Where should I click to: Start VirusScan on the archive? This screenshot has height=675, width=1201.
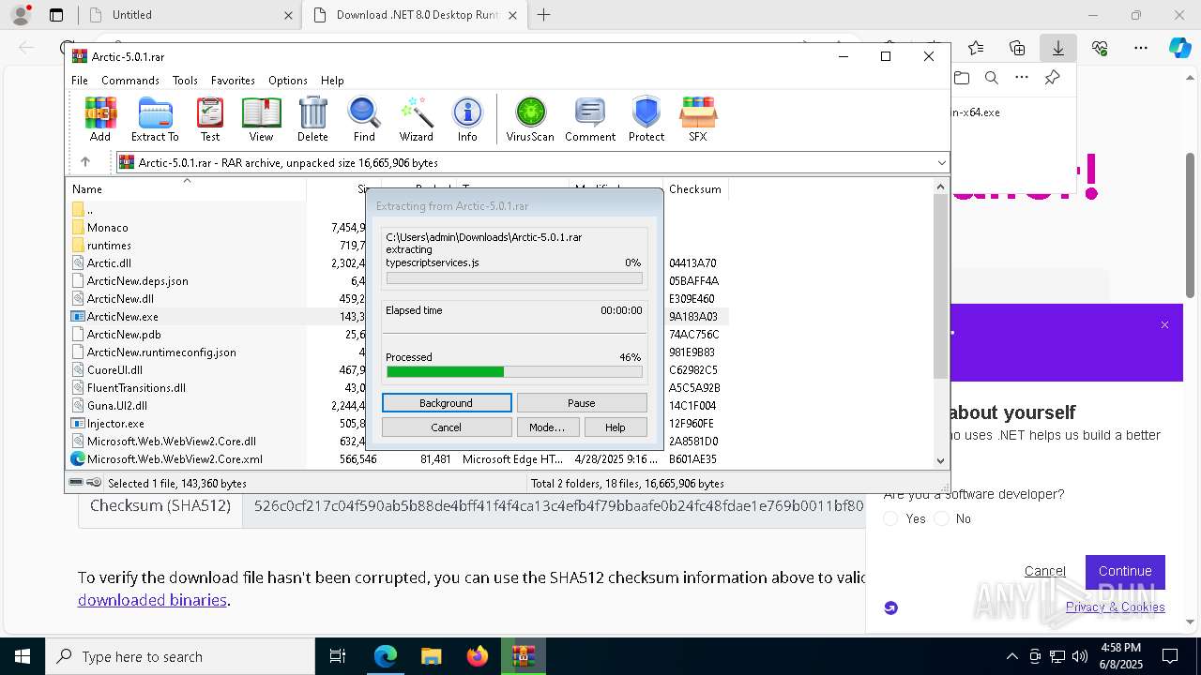coord(530,119)
